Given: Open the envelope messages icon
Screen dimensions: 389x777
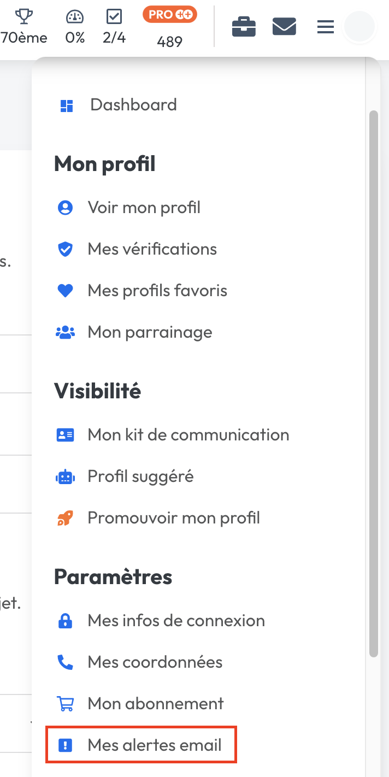Looking at the screenshot, I should coord(284,26).
